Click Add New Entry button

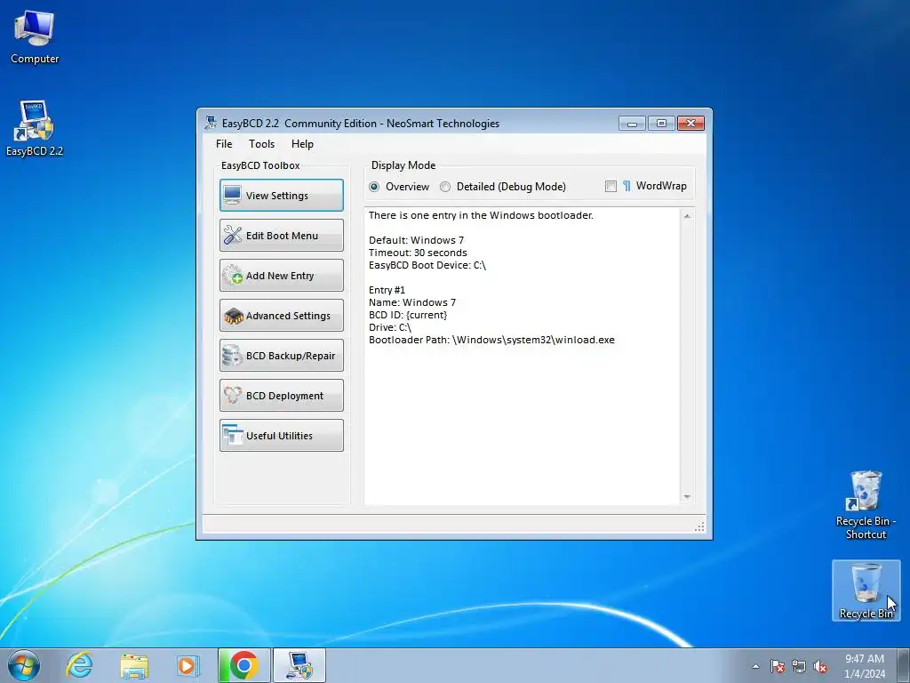point(282,276)
